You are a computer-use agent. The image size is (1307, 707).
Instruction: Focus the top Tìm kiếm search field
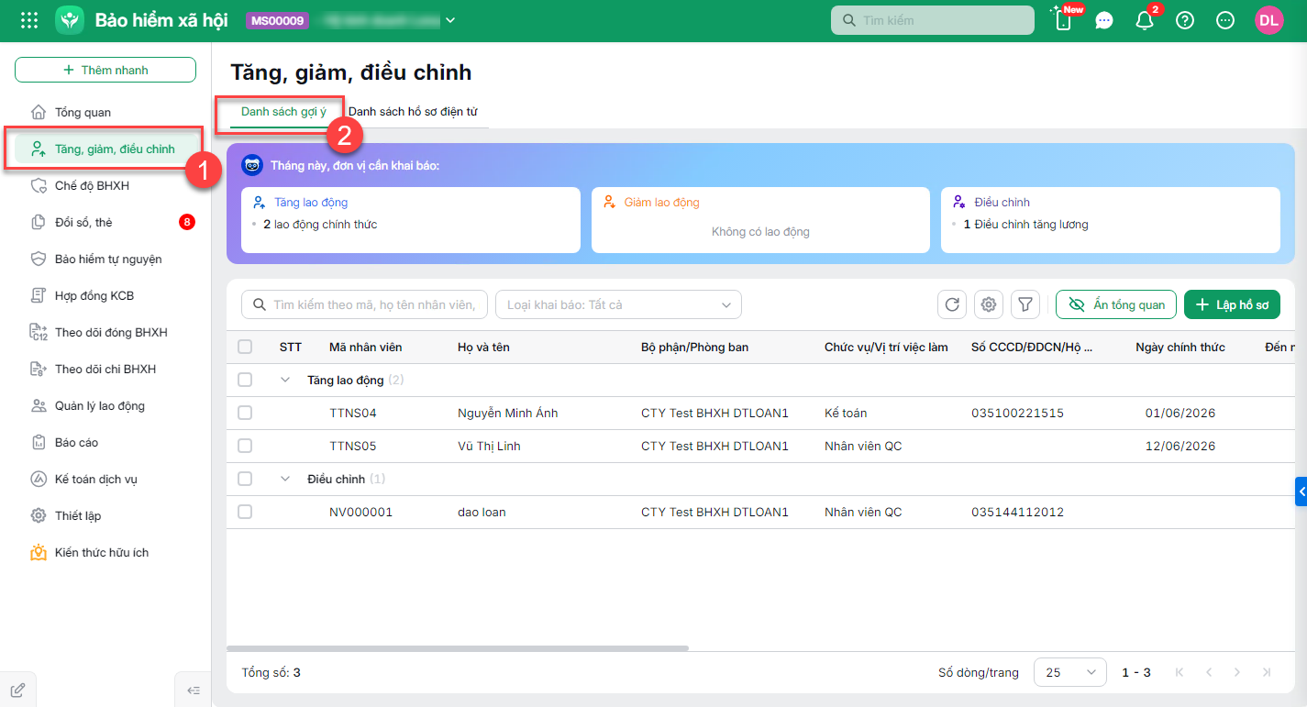(933, 20)
